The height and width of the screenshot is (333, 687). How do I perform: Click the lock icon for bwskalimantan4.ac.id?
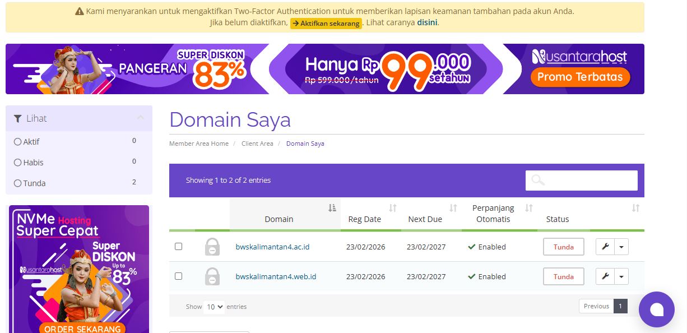click(x=212, y=247)
